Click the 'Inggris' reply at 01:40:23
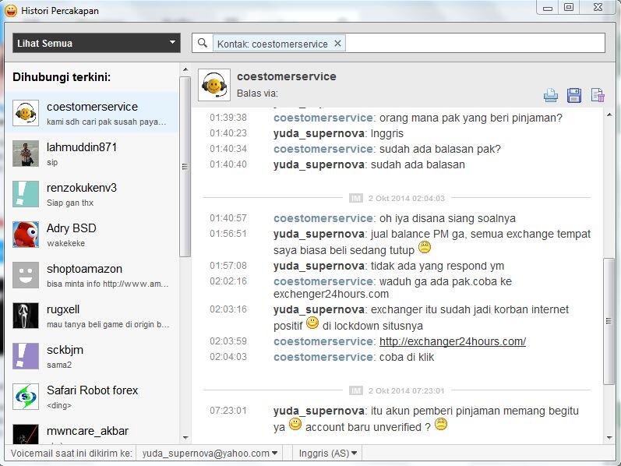 click(387, 133)
